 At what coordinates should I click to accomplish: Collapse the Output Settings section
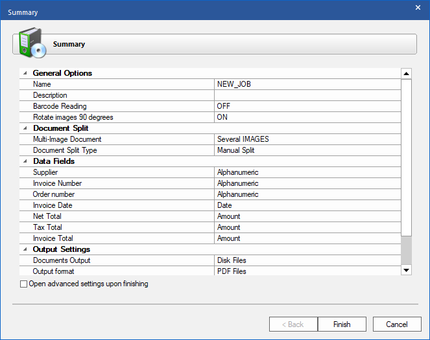coord(25,249)
